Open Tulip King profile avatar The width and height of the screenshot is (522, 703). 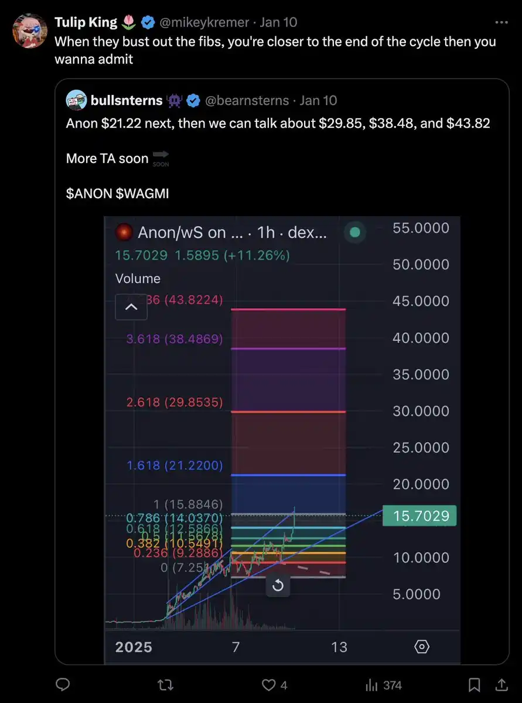[30, 31]
